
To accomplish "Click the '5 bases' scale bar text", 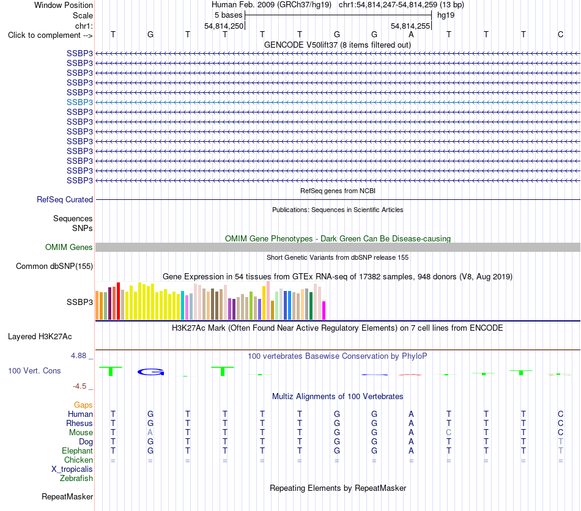I will coord(228,15).
